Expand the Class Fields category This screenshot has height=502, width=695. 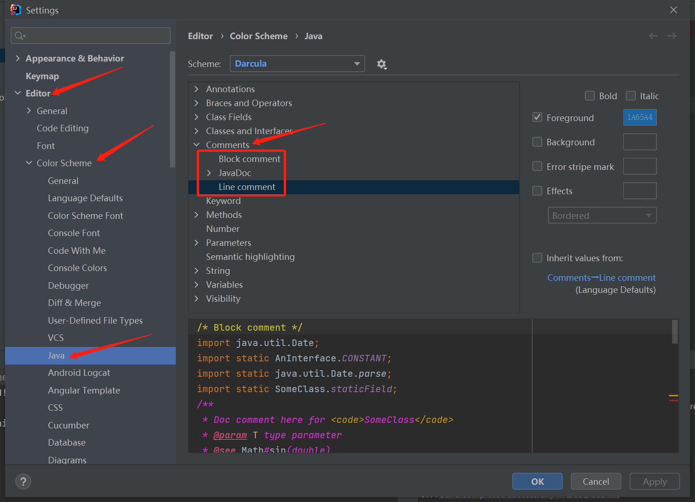click(x=196, y=117)
